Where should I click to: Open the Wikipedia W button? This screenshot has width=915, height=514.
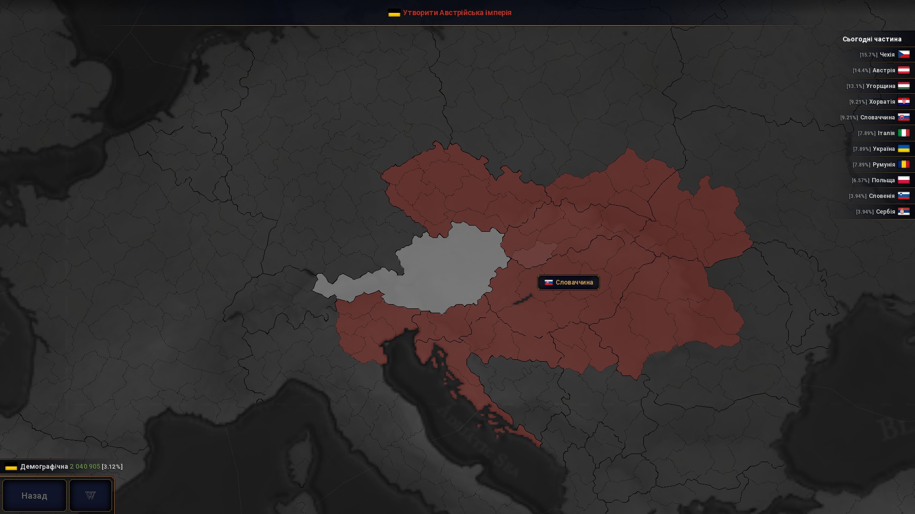91,495
